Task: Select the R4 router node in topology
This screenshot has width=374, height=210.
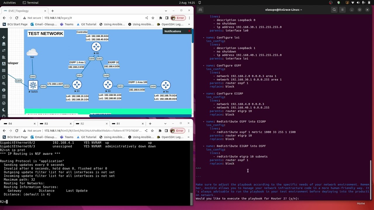Action: (166, 85)
